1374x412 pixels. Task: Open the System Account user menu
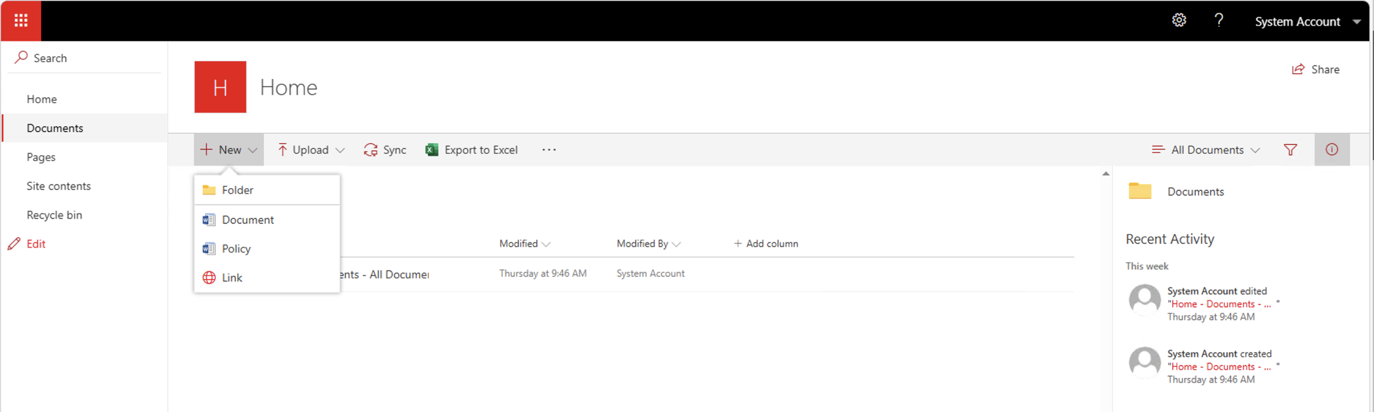click(1307, 21)
